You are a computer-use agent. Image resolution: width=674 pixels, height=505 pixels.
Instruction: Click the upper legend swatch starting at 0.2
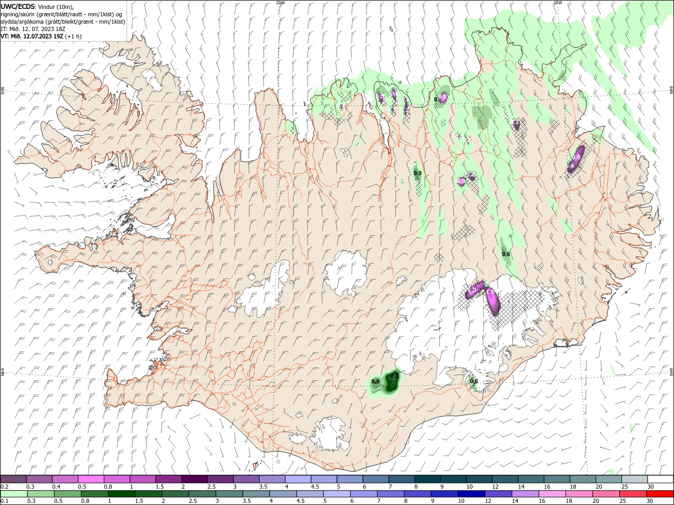(13, 479)
